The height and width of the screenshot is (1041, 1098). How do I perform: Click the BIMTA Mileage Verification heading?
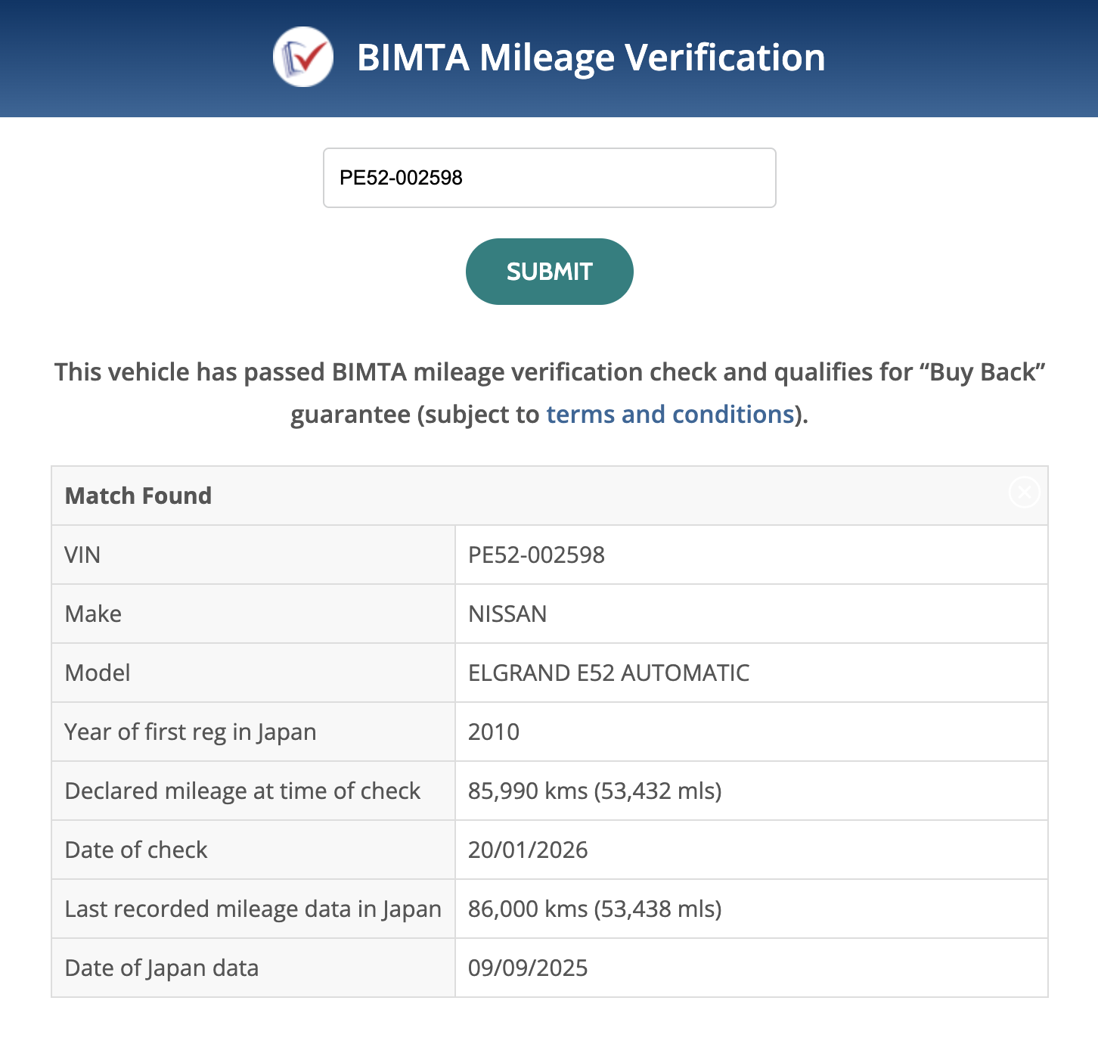click(x=591, y=57)
